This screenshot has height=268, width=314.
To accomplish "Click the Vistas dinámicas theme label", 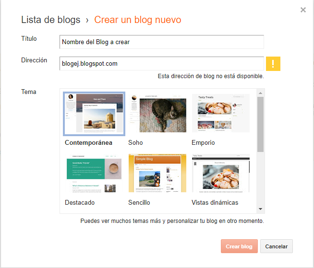I will (215, 202).
